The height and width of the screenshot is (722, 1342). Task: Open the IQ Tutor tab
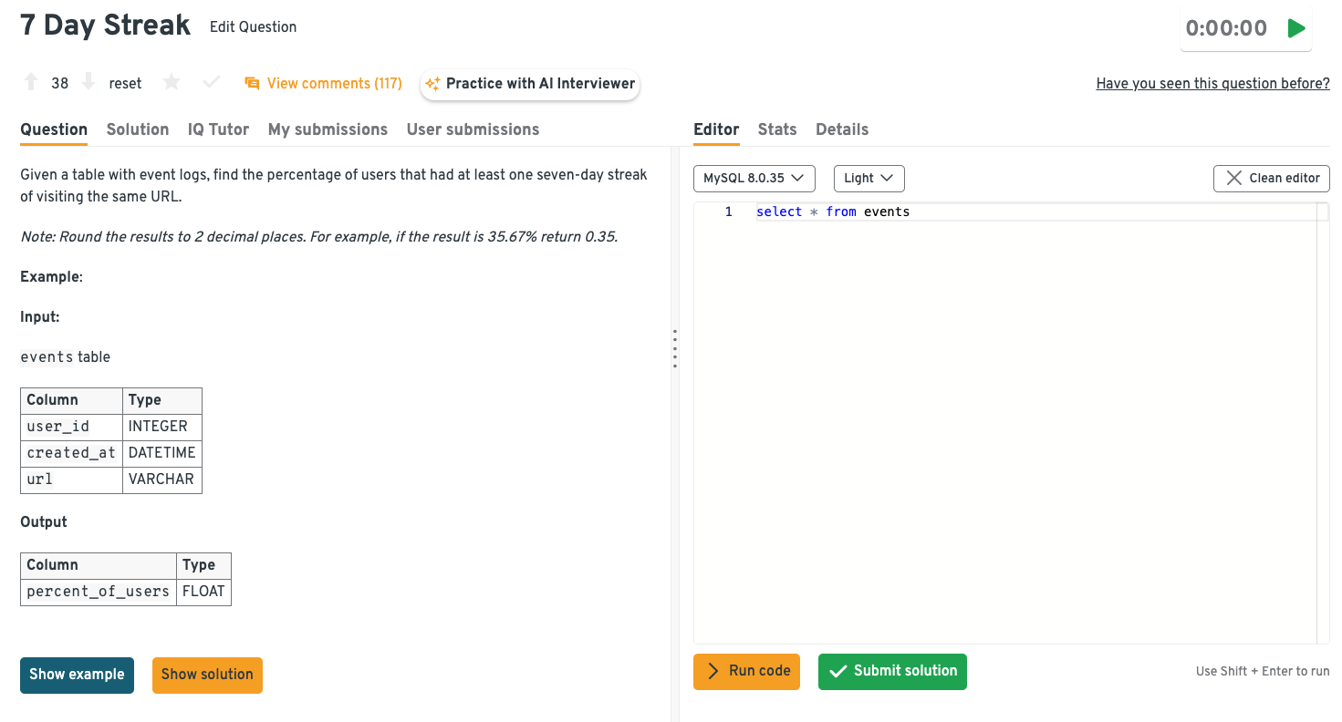click(x=218, y=129)
